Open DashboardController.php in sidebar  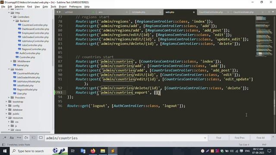point(35,29)
